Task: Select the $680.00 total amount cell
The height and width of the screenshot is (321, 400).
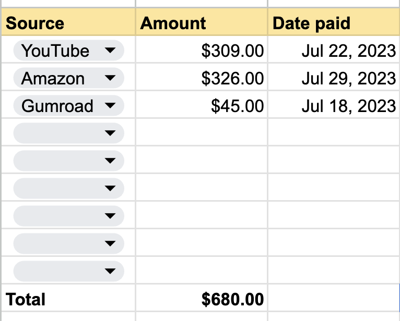Action: click(202, 299)
